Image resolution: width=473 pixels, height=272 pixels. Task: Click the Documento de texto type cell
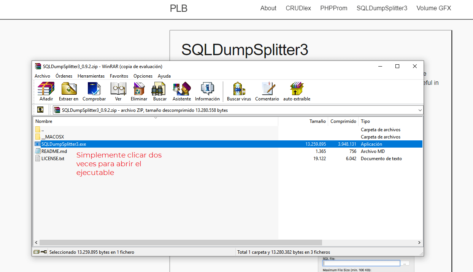click(381, 159)
